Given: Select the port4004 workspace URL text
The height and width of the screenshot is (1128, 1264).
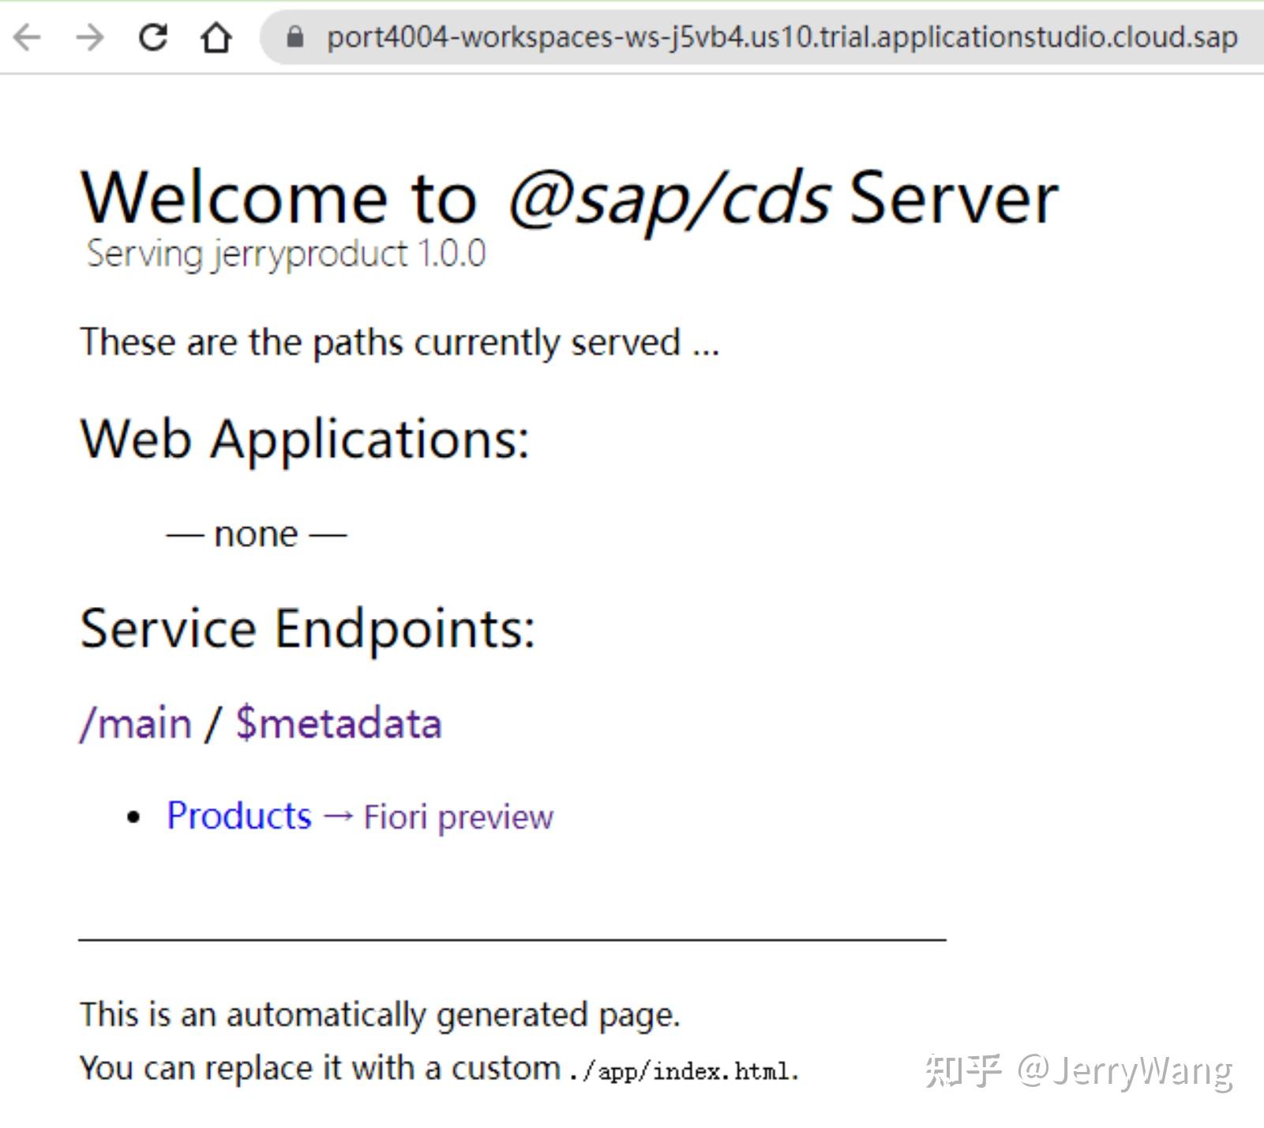Looking at the screenshot, I should coord(782,36).
